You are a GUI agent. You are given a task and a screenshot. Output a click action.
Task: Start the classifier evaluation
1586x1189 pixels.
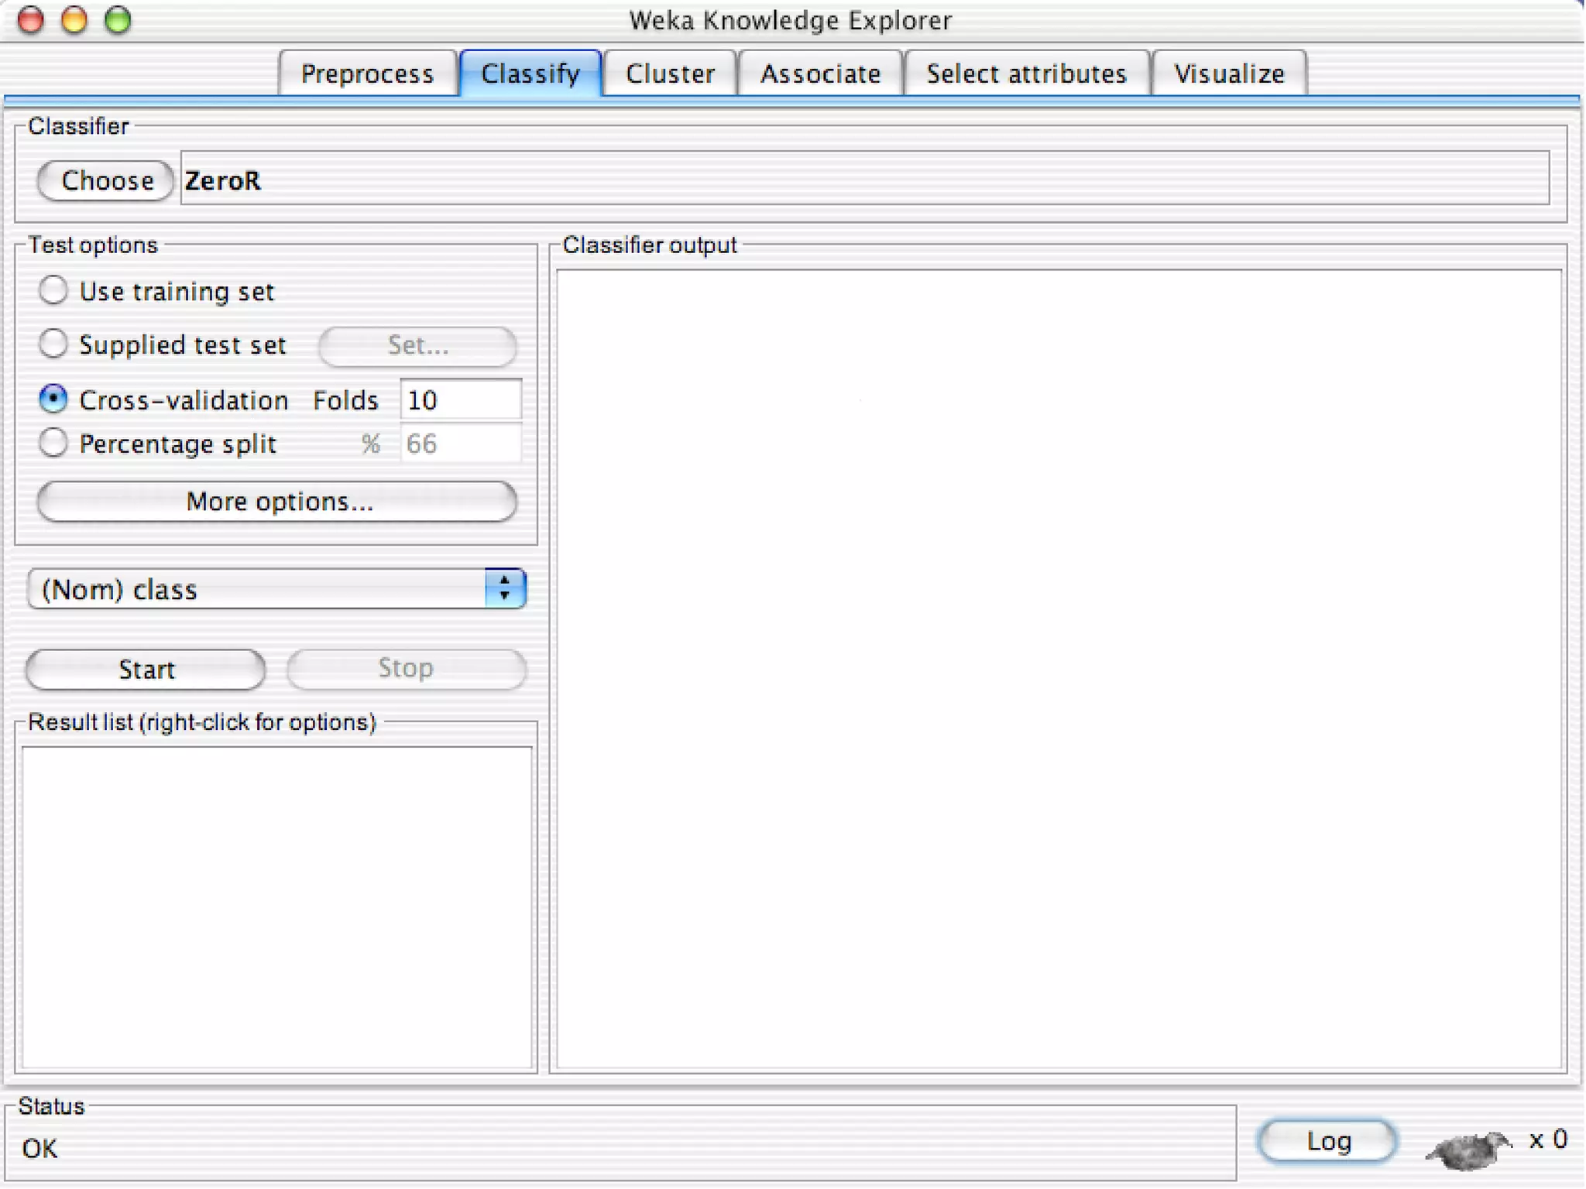[x=146, y=669]
